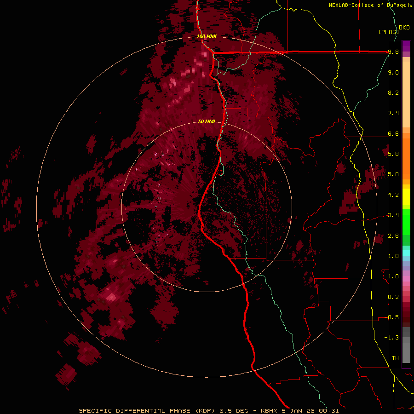The width and height of the screenshot is (414, 414).
Task: Click the 5 JAN 26 00:31 timestamp
Action: pyautogui.click(x=310, y=411)
